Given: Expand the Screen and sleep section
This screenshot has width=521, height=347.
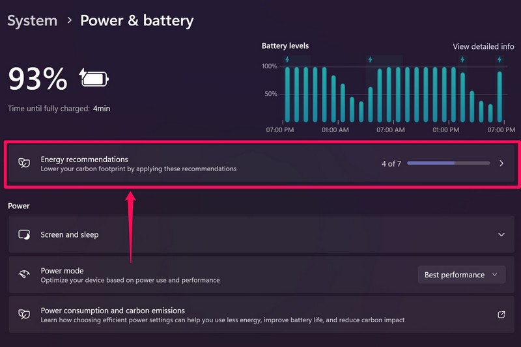Looking at the screenshot, I should point(501,234).
